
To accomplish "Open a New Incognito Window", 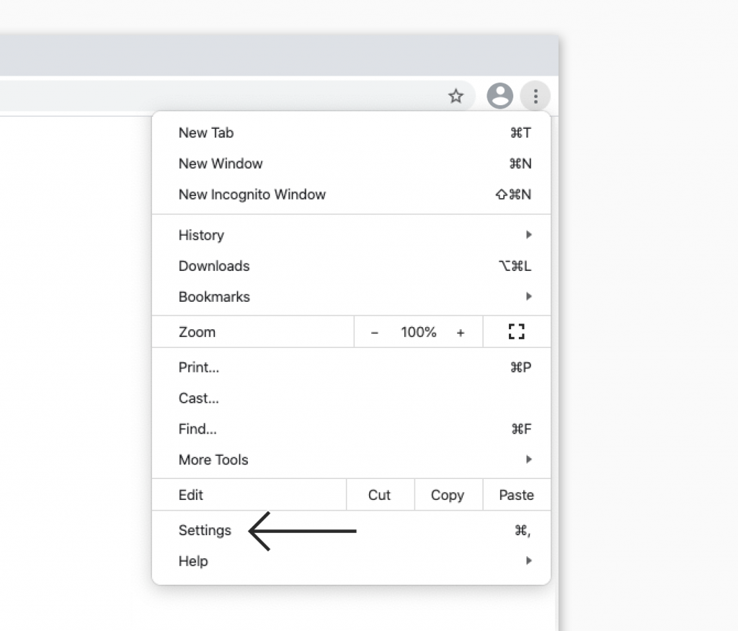I will coord(252,194).
